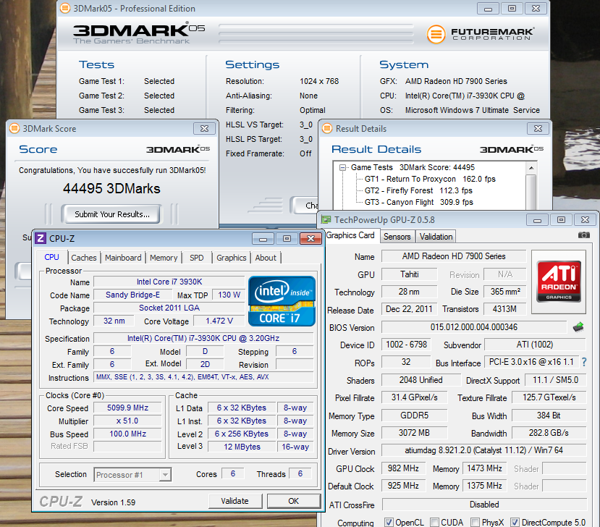Switch to the Caches tab in CPU-Z
The image size is (600, 527).
[x=84, y=258]
